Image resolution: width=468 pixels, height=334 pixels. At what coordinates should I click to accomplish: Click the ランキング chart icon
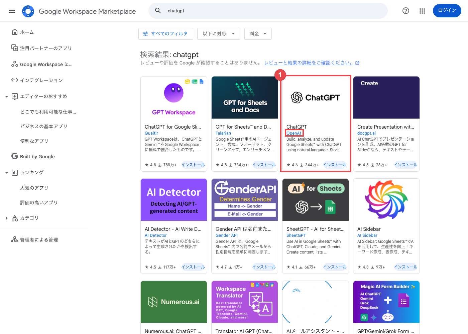point(15,172)
